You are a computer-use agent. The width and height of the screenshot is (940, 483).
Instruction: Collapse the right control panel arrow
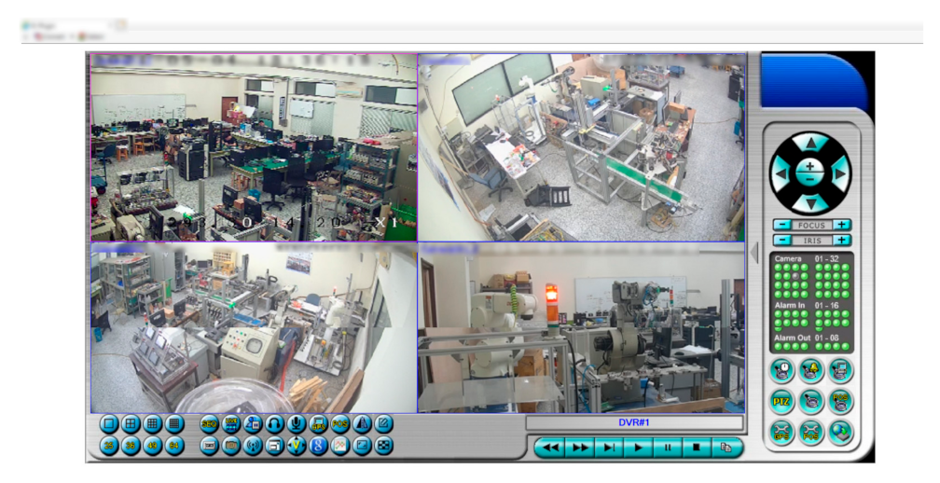pos(754,253)
